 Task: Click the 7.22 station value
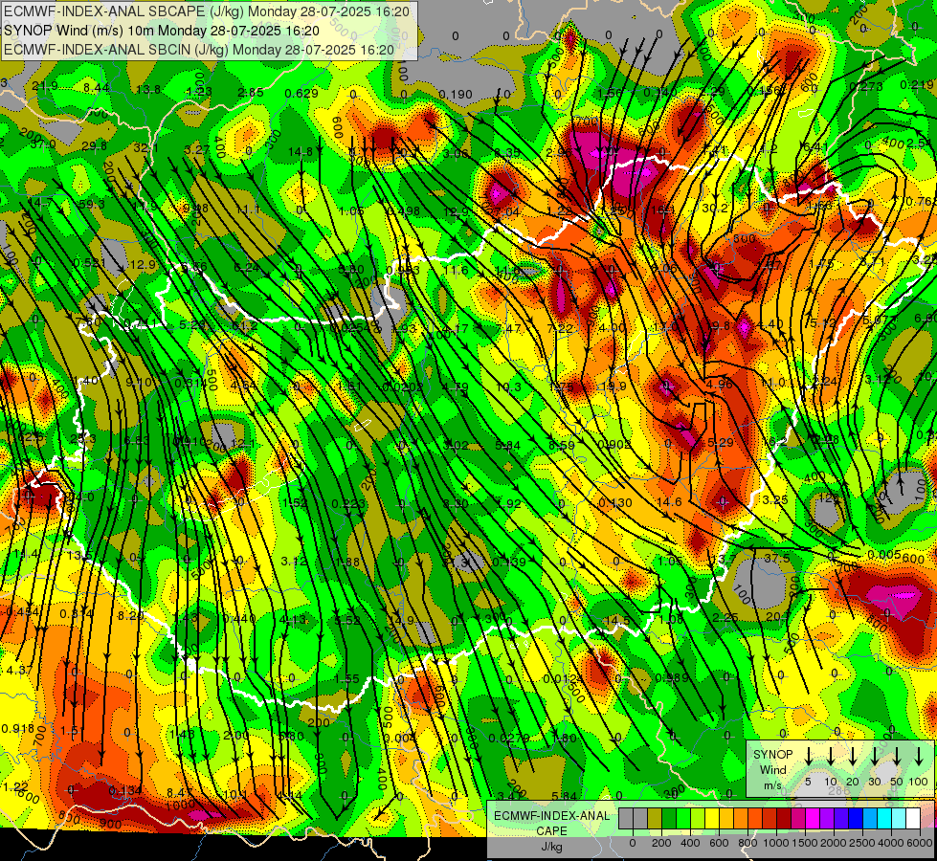point(560,329)
